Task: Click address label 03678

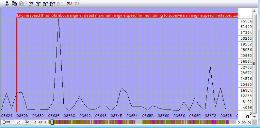Action: [x=226, y=116]
